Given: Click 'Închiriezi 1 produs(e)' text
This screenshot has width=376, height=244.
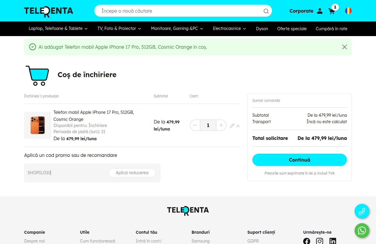Looking at the screenshot, I should pyautogui.click(x=41, y=96).
